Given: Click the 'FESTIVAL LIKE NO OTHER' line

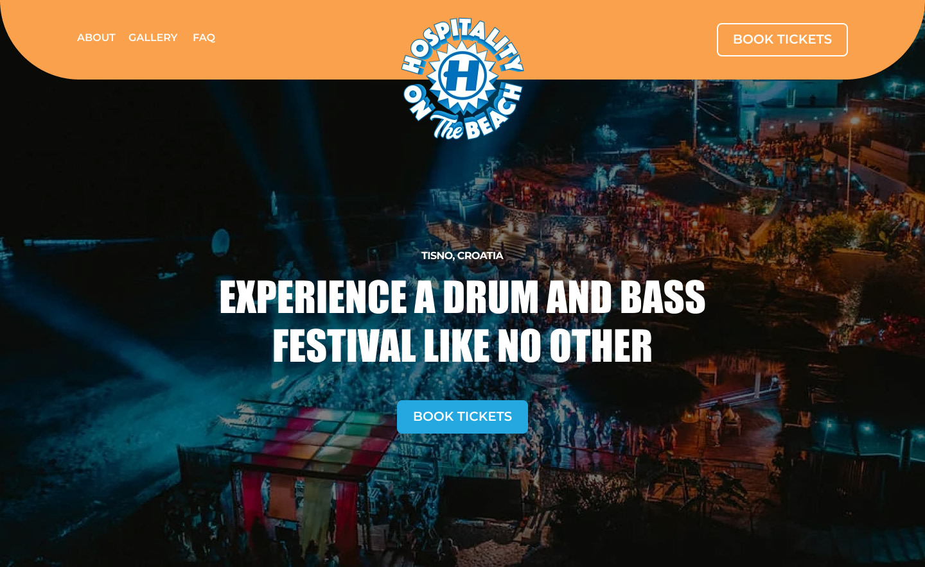Looking at the screenshot, I should pyautogui.click(x=463, y=346).
